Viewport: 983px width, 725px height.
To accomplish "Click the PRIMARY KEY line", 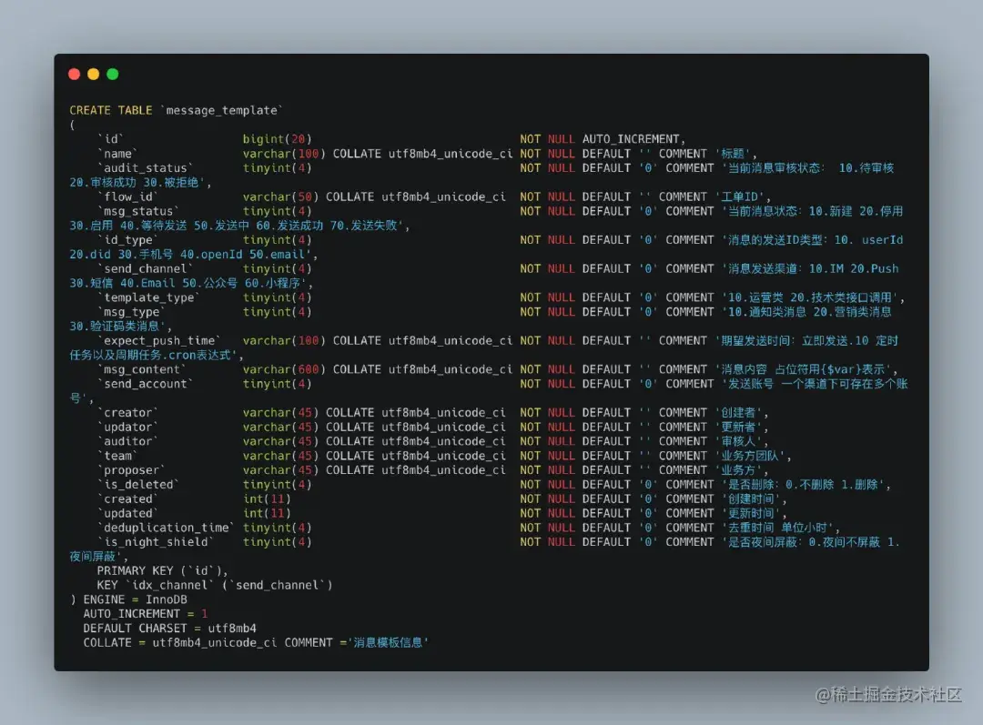I will point(163,571).
